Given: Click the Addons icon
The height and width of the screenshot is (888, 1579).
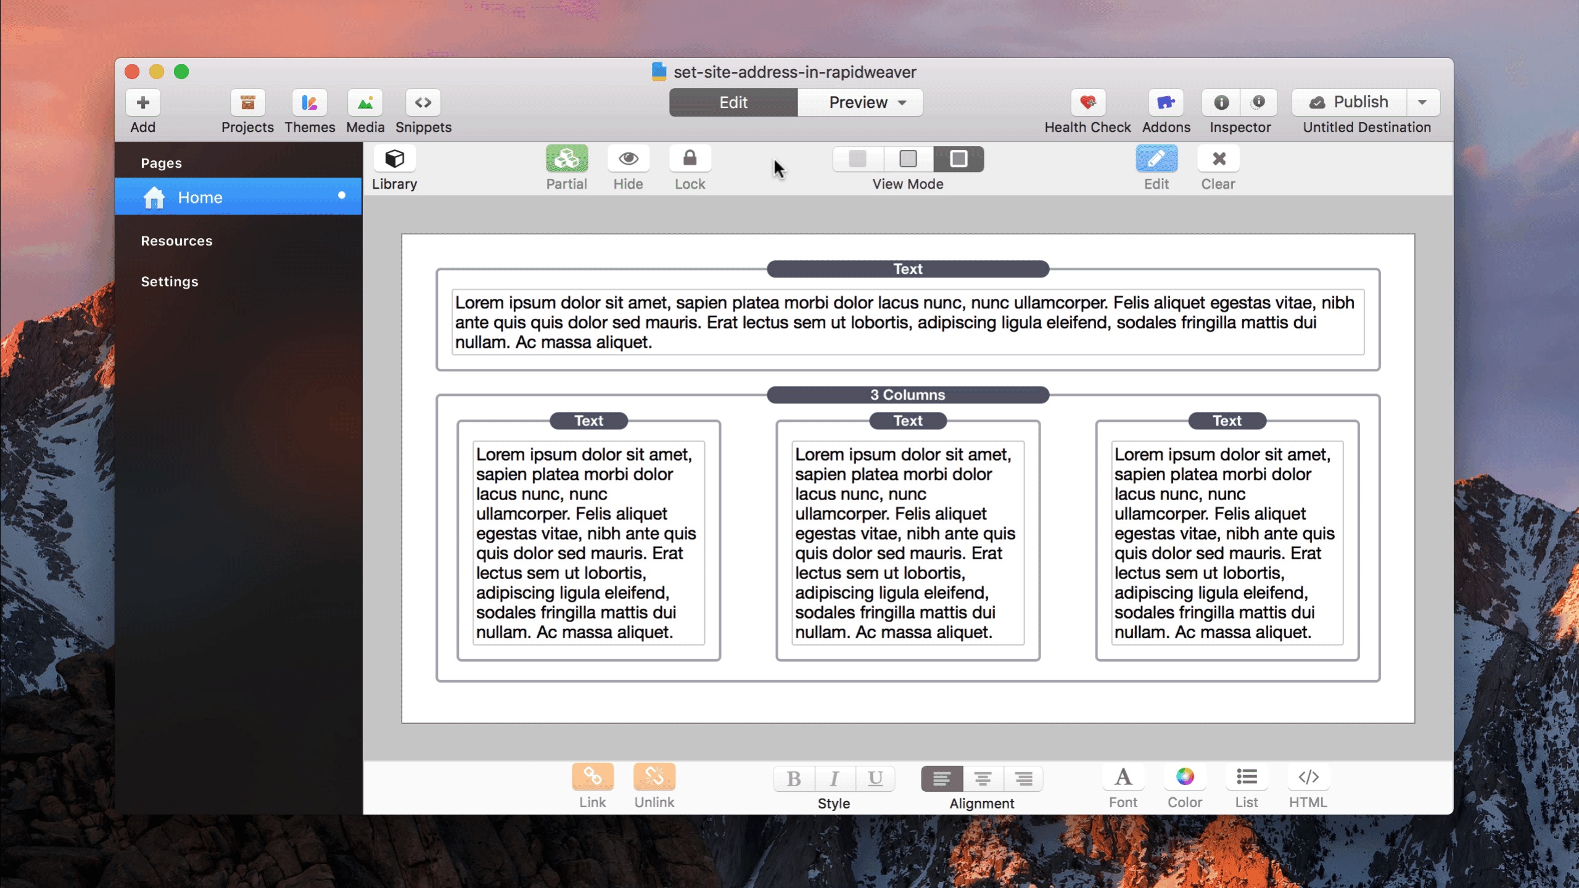Looking at the screenshot, I should tap(1165, 102).
